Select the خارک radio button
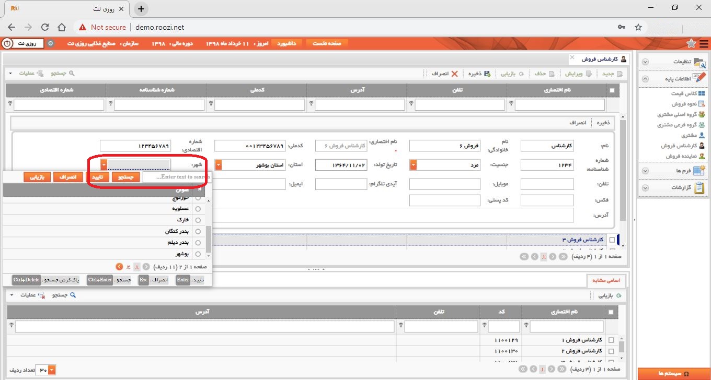The height and width of the screenshot is (380, 711). point(198,220)
